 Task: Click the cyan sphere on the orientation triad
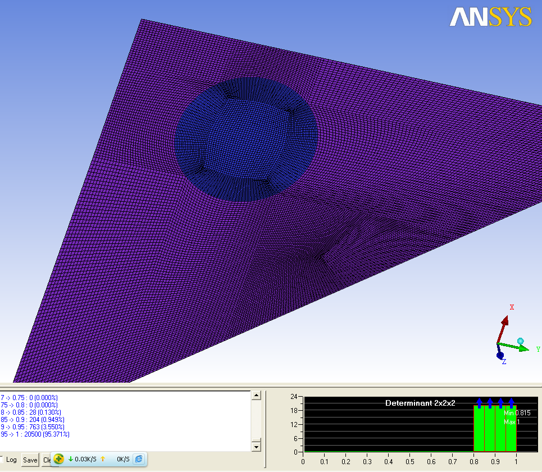pyautogui.click(x=521, y=341)
